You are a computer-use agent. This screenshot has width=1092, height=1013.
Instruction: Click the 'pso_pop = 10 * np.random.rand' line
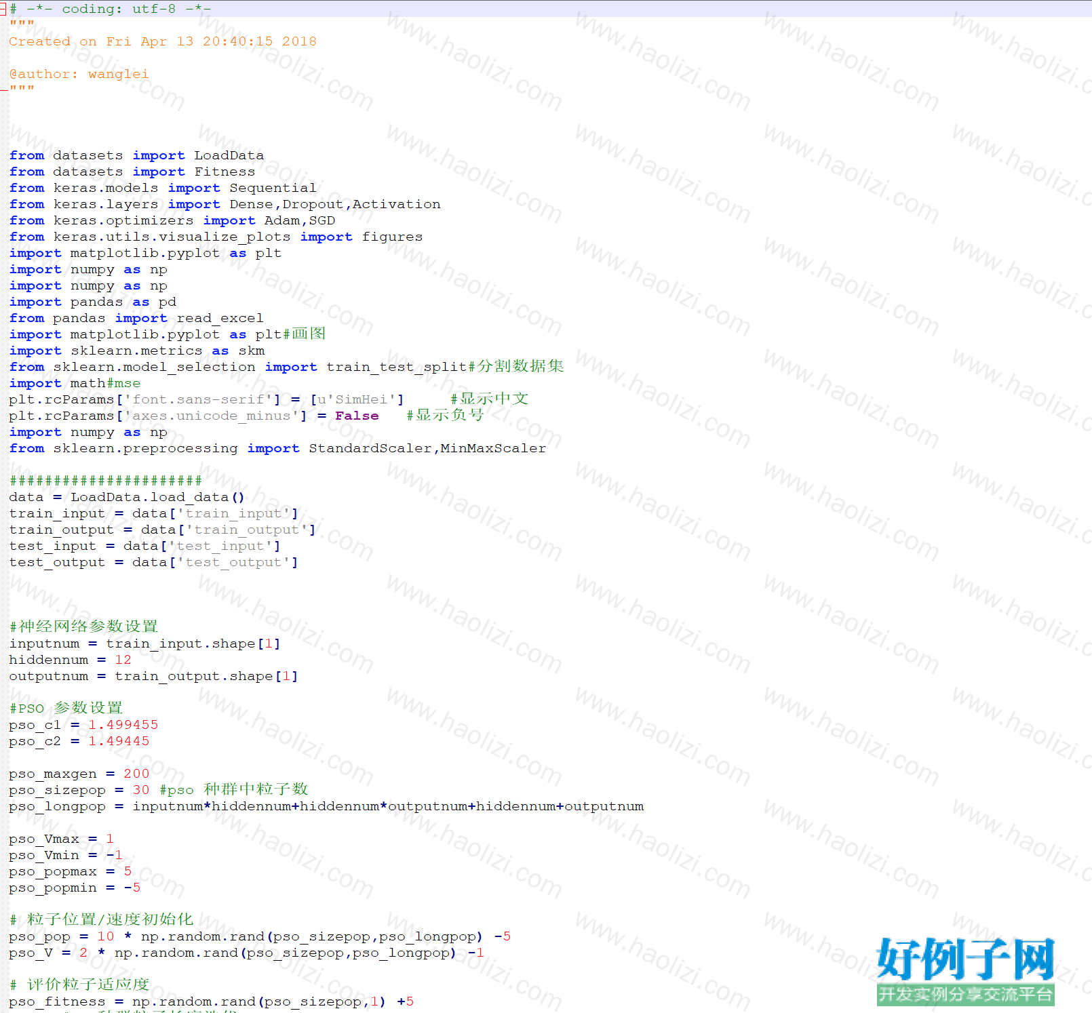point(260,936)
